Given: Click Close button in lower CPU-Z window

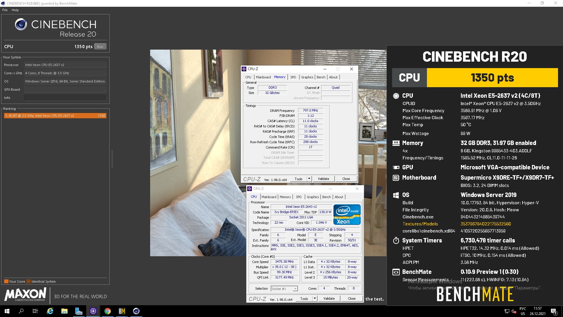Looking at the screenshot, I should (x=352, y=299).
